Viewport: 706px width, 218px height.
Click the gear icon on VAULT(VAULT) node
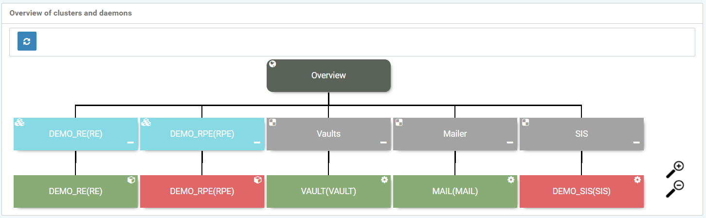(x=384, y=180)
